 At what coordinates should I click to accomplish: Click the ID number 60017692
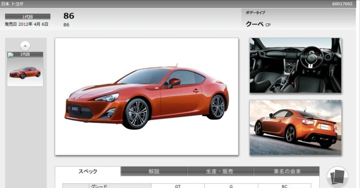342,4
